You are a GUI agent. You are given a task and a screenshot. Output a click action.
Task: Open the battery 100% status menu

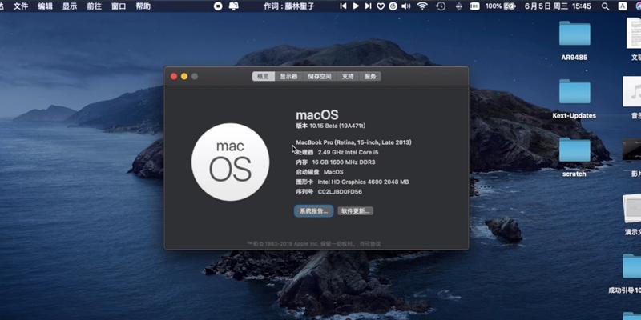coord(501,6)
